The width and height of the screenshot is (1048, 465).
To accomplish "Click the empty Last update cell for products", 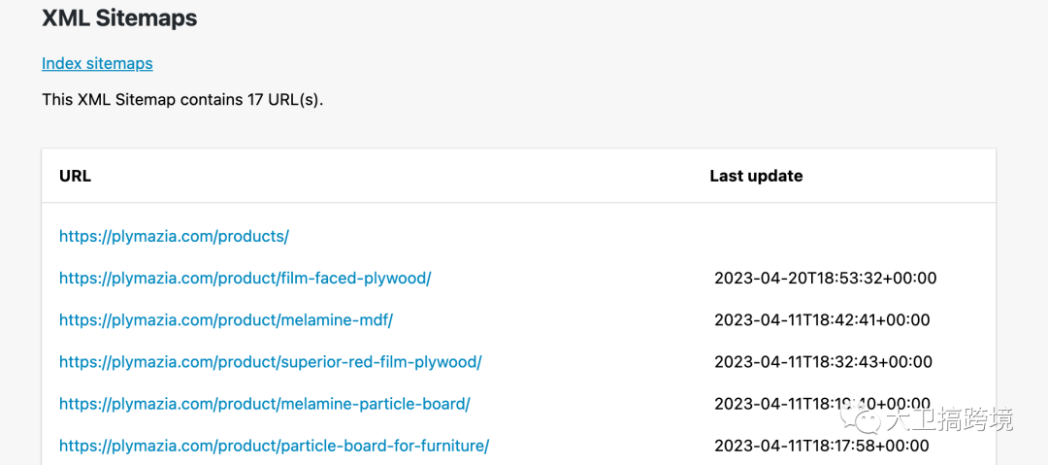I will tap(825, 236).
